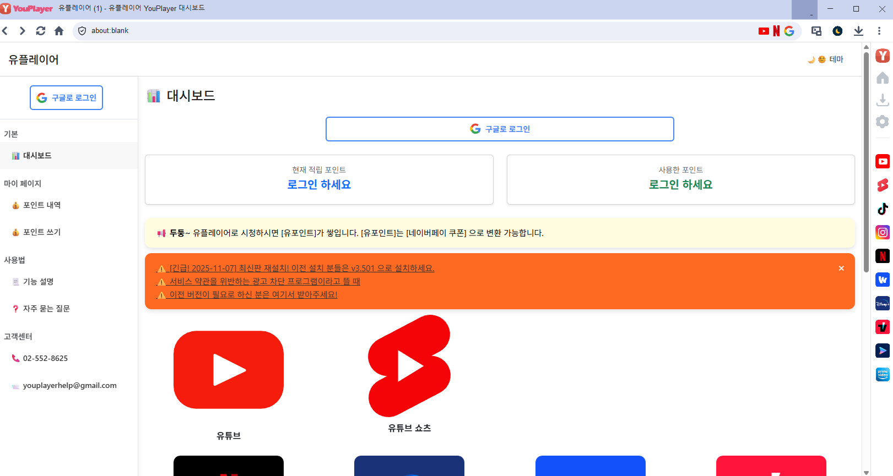Open YouTube from the right sidebar
Screen dimensions: 893x476
point(883,161)
